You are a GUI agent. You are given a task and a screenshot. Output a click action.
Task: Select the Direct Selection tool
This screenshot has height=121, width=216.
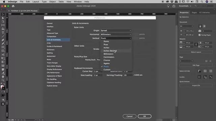(3, 18)
